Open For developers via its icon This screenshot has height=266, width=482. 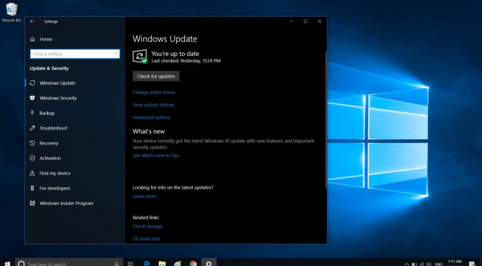click(x=33, y=188)
